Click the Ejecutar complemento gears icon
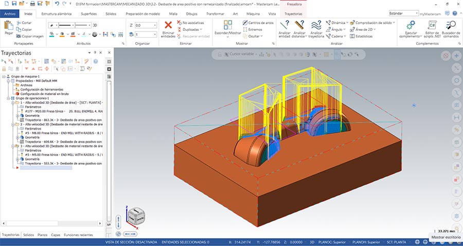Screen dimensions: 463x246 click(x=411, y=26)
